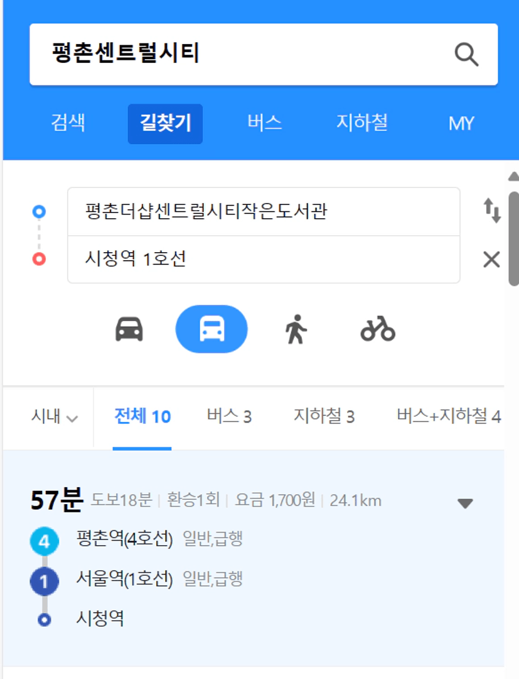This screenshot has width=519, height=679.
Task: Click 서울역(1호선) station text
Action: point(124,579)
